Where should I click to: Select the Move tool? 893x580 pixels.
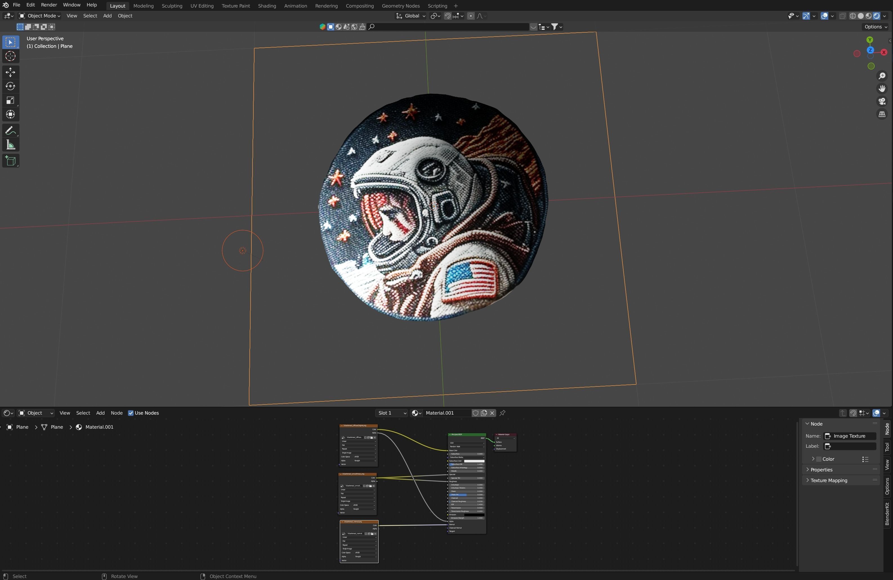click(10, 72)
